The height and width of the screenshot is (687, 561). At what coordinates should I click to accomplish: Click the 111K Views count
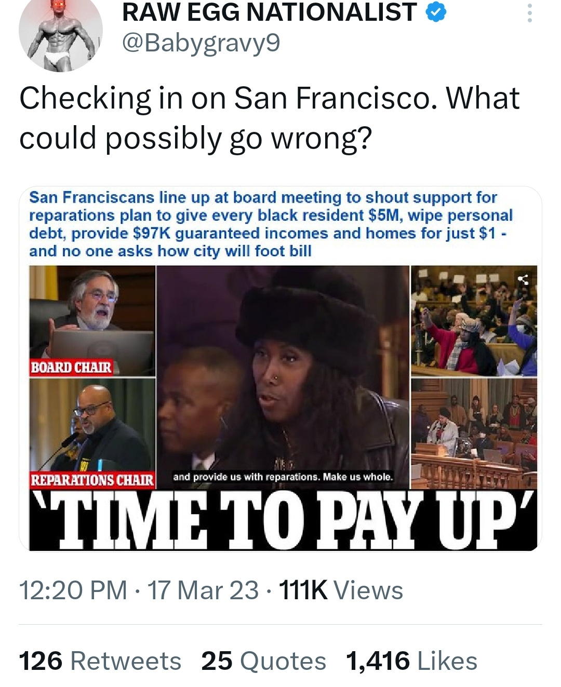tap(341, 590)
